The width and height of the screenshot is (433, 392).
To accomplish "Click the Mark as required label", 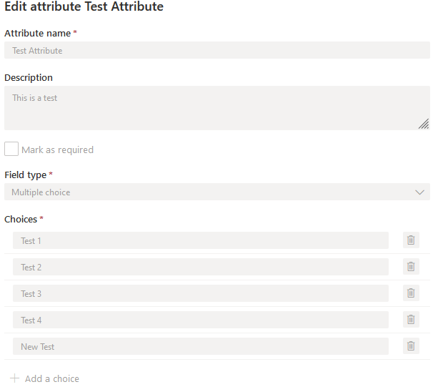I will click(x=57, y=150).
